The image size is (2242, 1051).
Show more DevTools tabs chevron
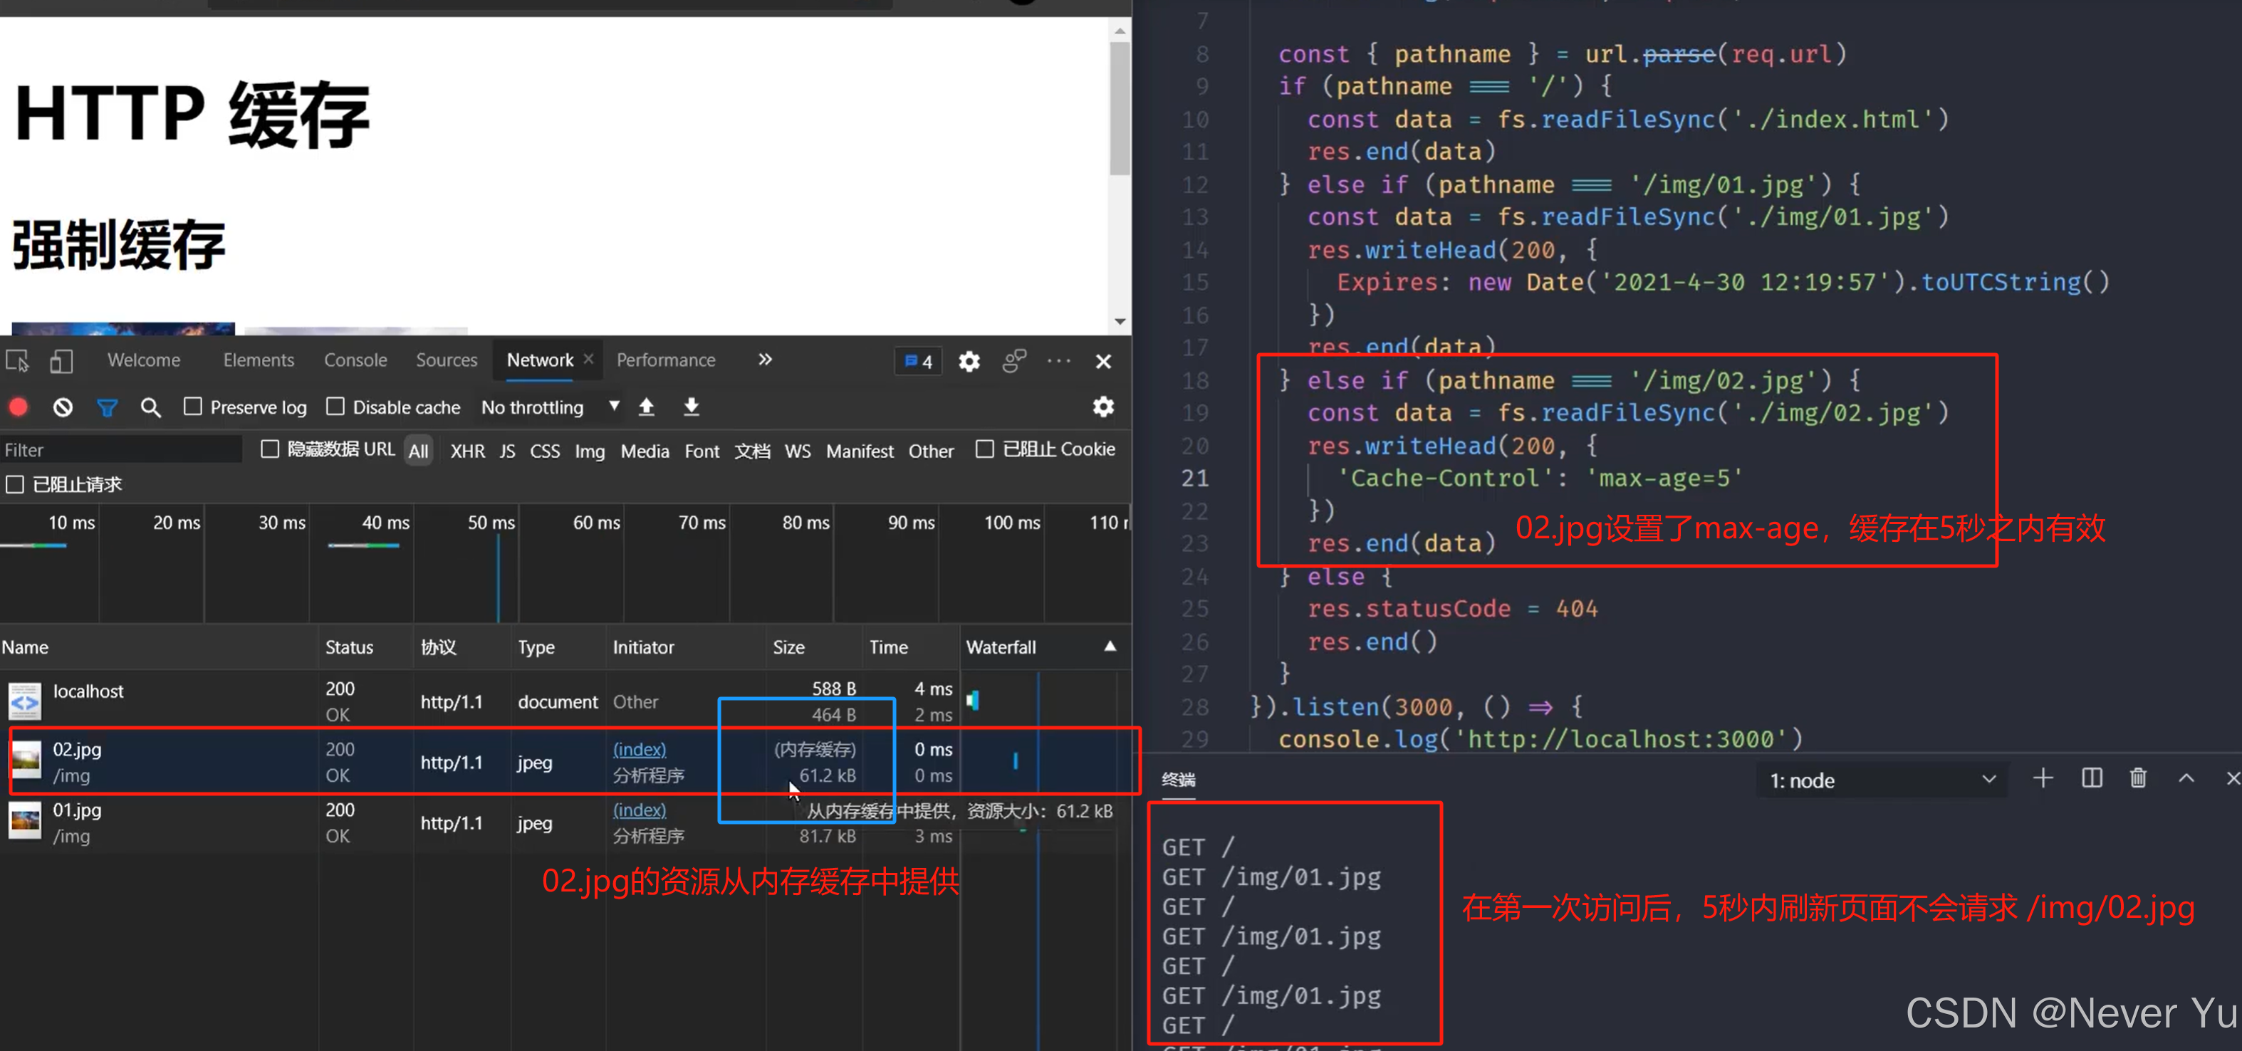(765, 360)
